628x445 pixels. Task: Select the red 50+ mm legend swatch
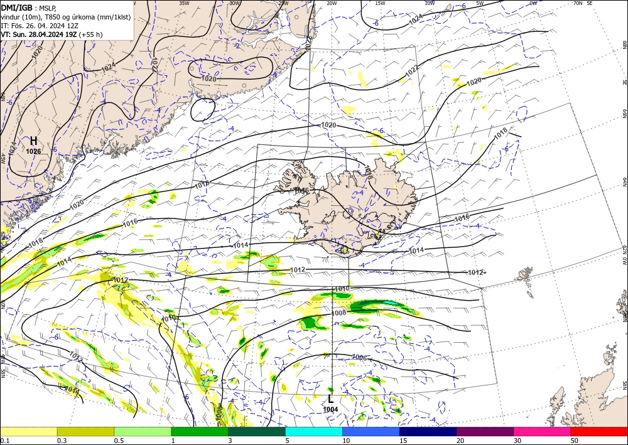click(x=599, y=431)
